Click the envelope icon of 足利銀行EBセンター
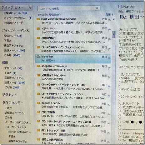Image resolution: width=145 pixels, height=145 pixels. pyautogui.click(x=38, y=75)
